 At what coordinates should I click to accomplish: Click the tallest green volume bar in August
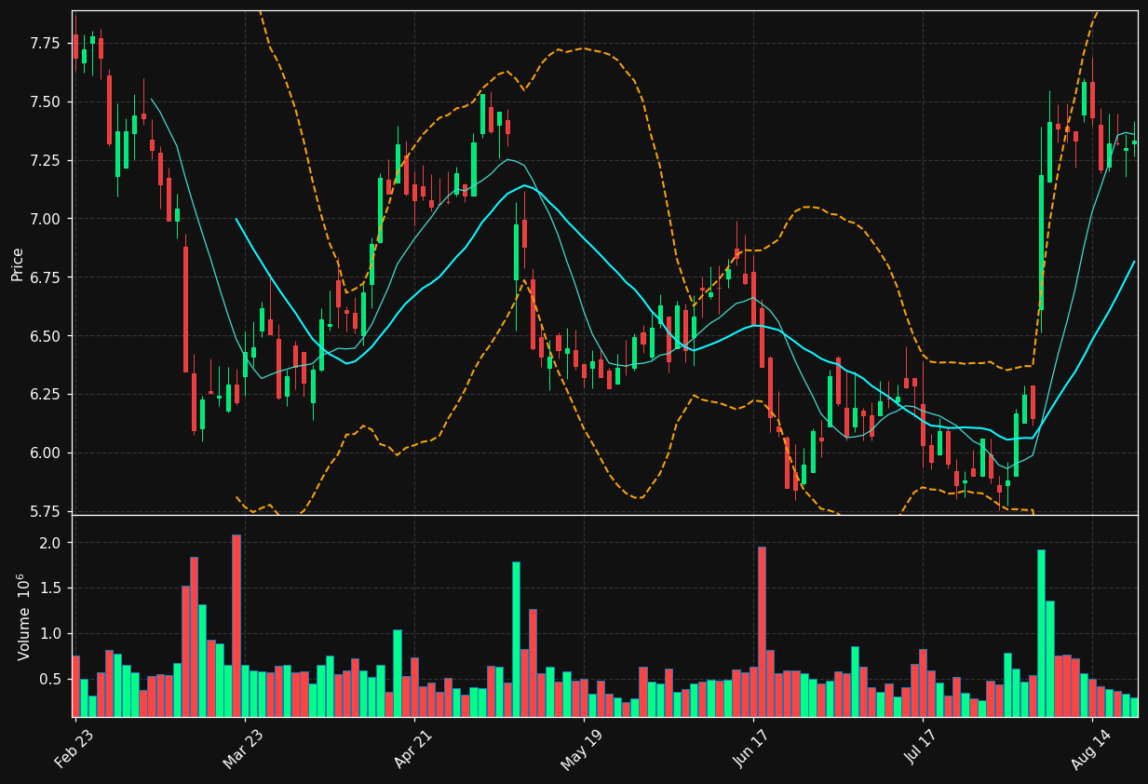click(x=1041, y=633)
